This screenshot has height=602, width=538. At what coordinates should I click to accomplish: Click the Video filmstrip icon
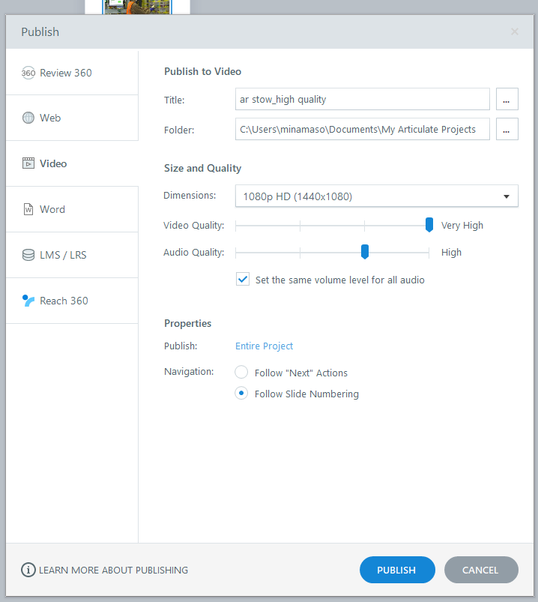[28, 163]
